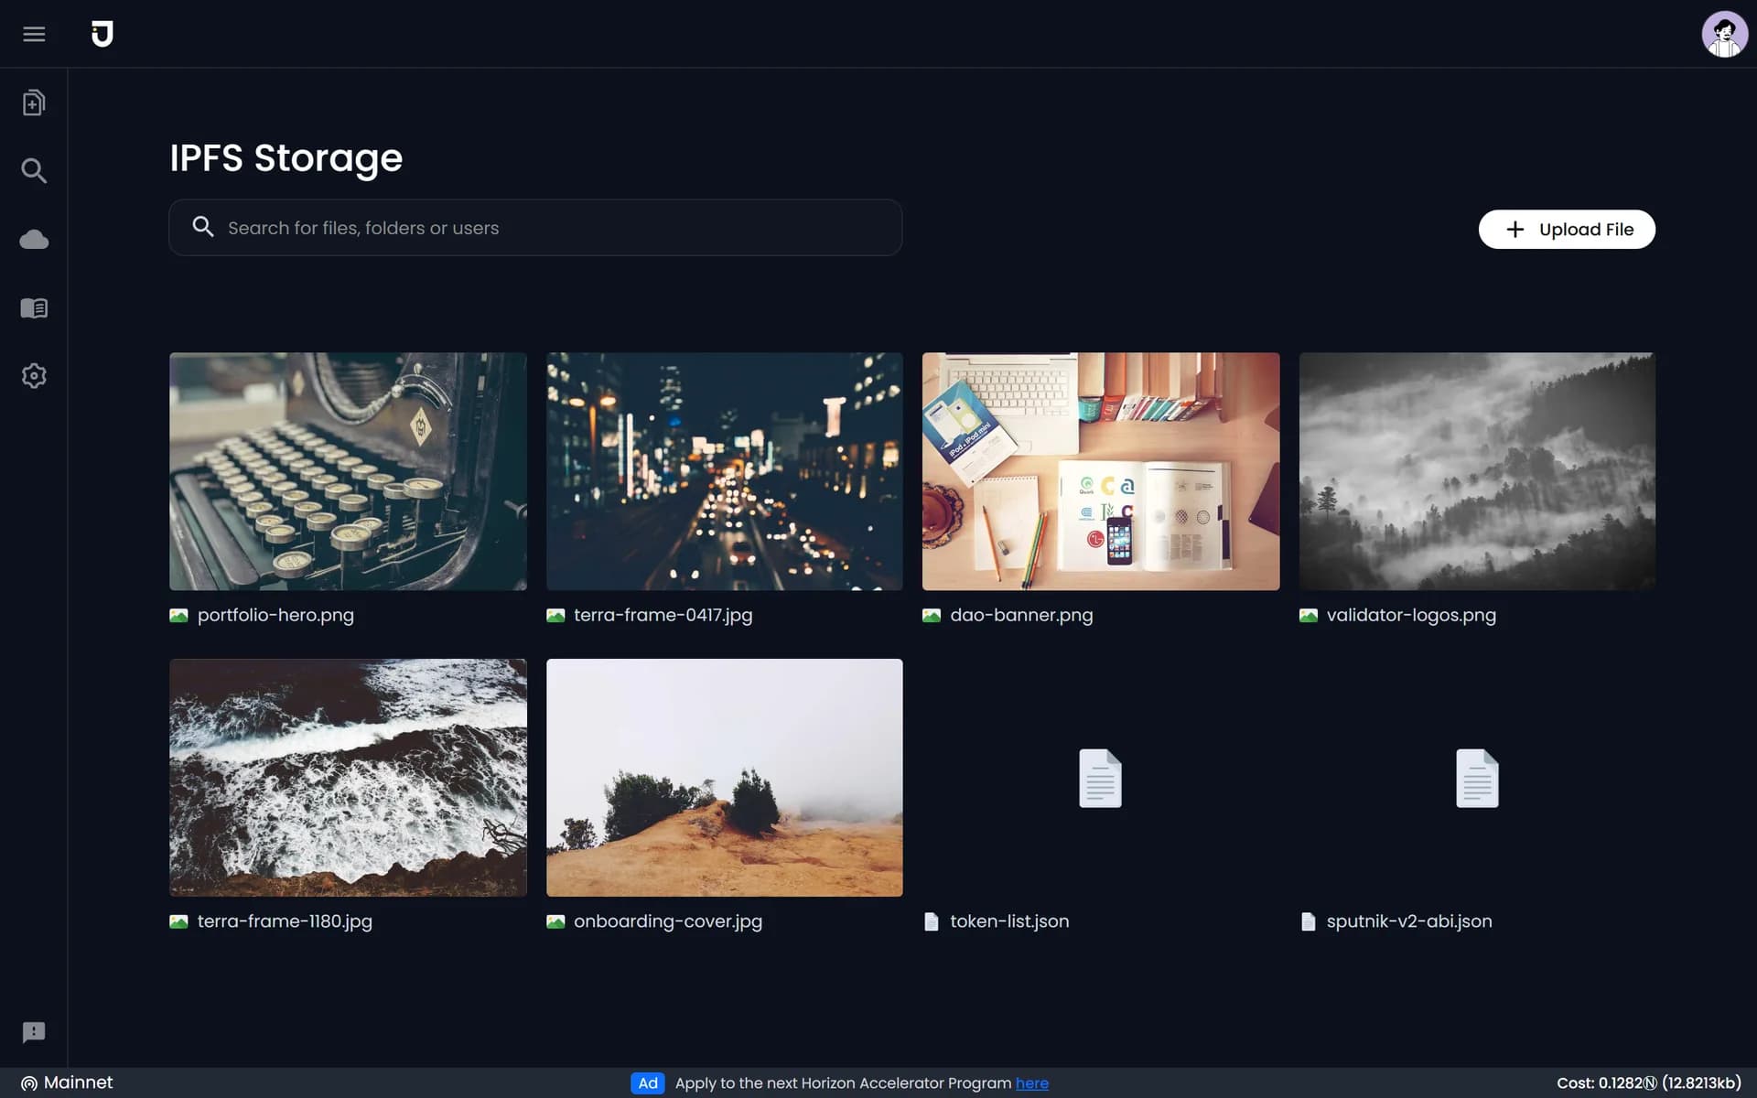Click the Mainnet network icon
The image size is (1757, 1098).
(x=29, y=1083)
